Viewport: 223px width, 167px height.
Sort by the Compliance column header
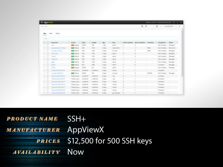pyautogui.click(x=162, y=42)
